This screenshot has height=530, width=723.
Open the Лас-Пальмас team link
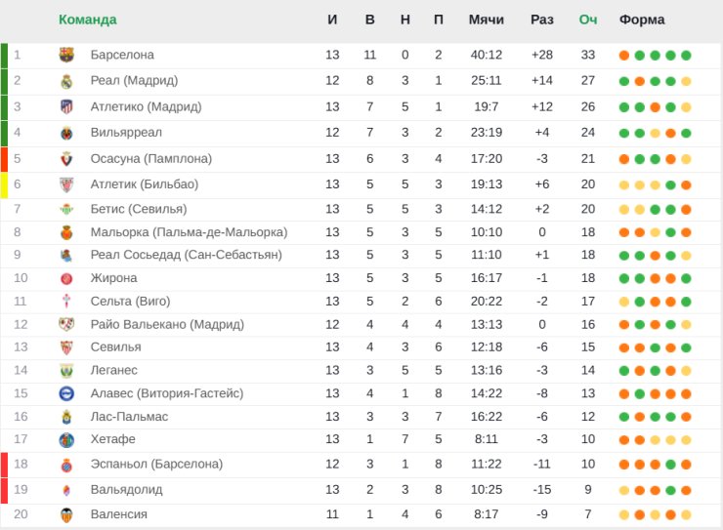click(129, 416)
